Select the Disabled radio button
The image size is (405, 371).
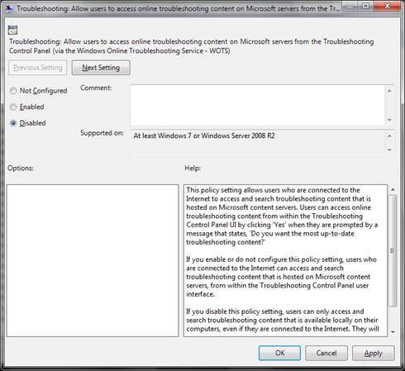pyautogui.click(x=13, y=123)
